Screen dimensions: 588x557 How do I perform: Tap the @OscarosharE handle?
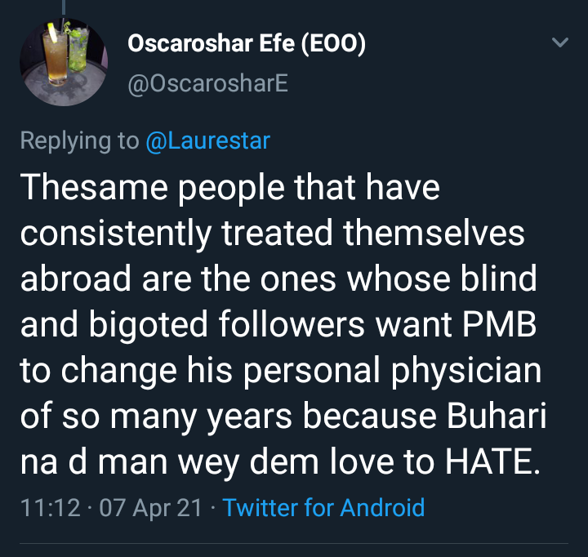click(x=207, y=82)
